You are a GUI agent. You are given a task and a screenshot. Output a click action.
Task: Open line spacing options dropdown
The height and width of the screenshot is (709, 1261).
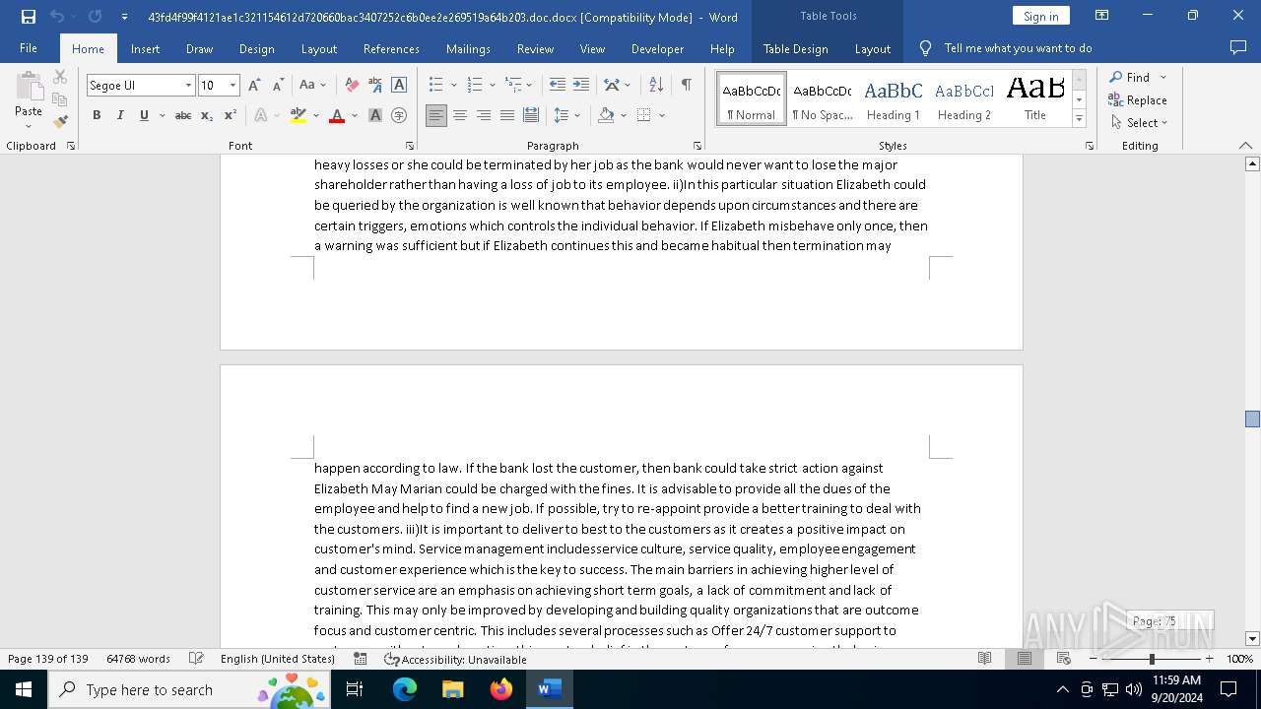pos(578,115)
